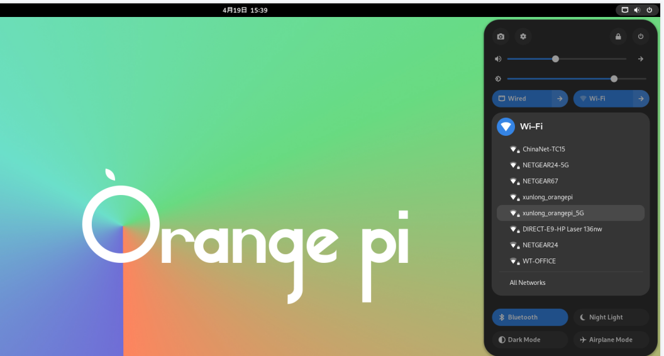Image resolution: width=664 pixels, height=356 pixels.
Task: Open the power-off menu in quick settings
Action: [x=641, y=36]
